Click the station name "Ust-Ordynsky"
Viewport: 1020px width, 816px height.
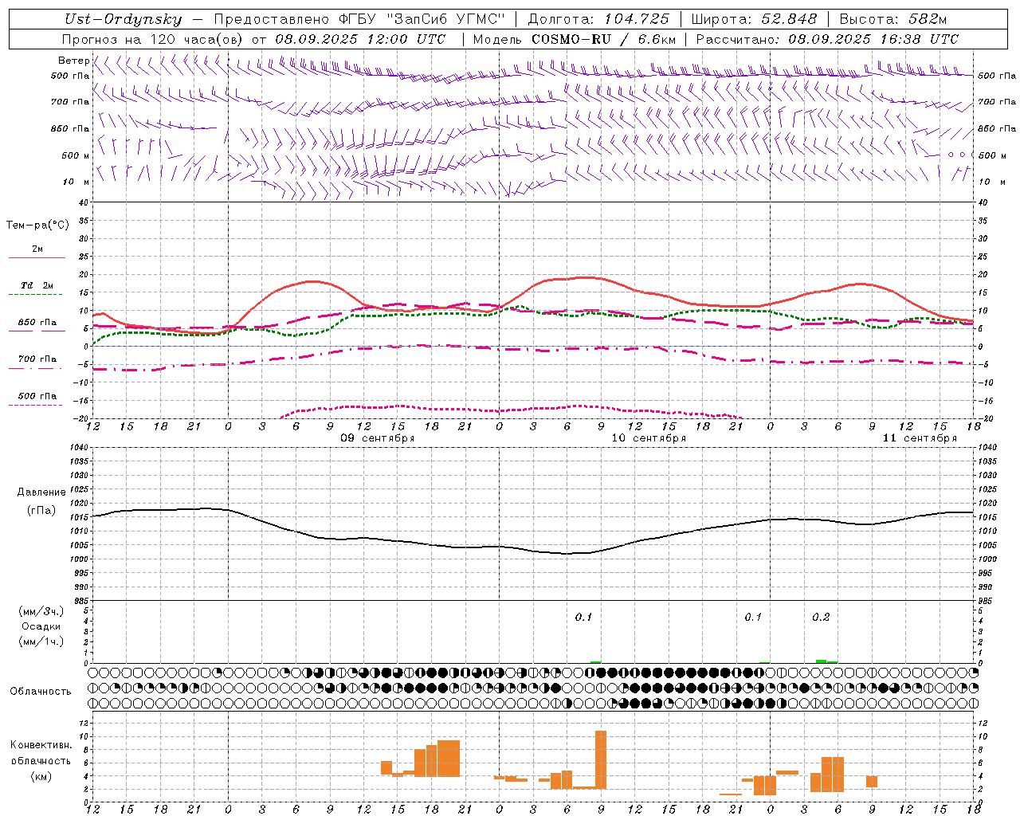pyautogui.click(x=123, y=19)
